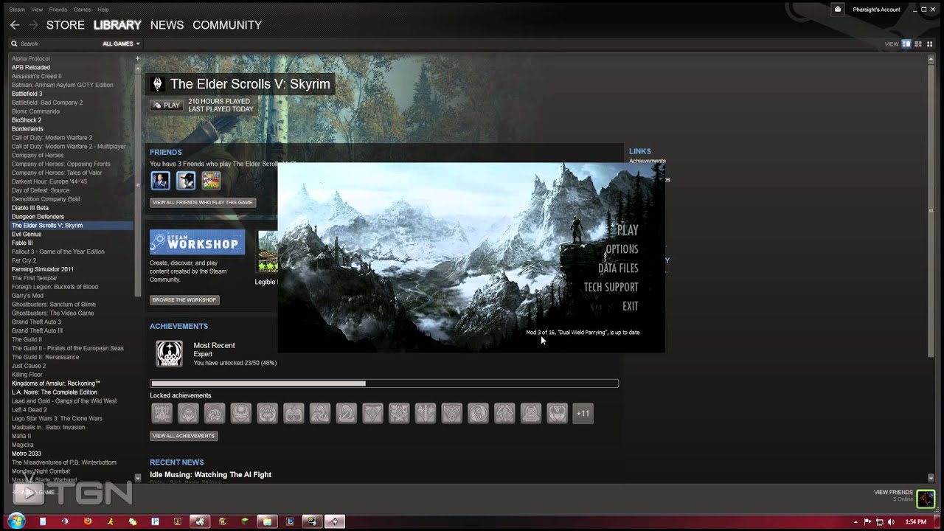The height and width of the screenshot is (531, 944).
Task: Open the third friend's avatar thumbnail
Action: (x=212, y=180)
